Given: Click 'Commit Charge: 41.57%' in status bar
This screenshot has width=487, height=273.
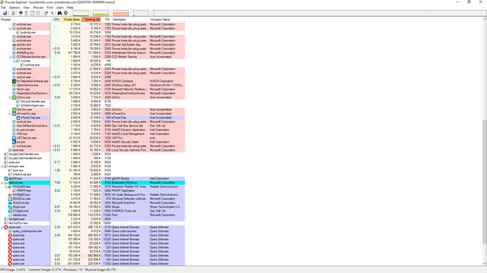Looking at the screenshot, I should 44,270.
